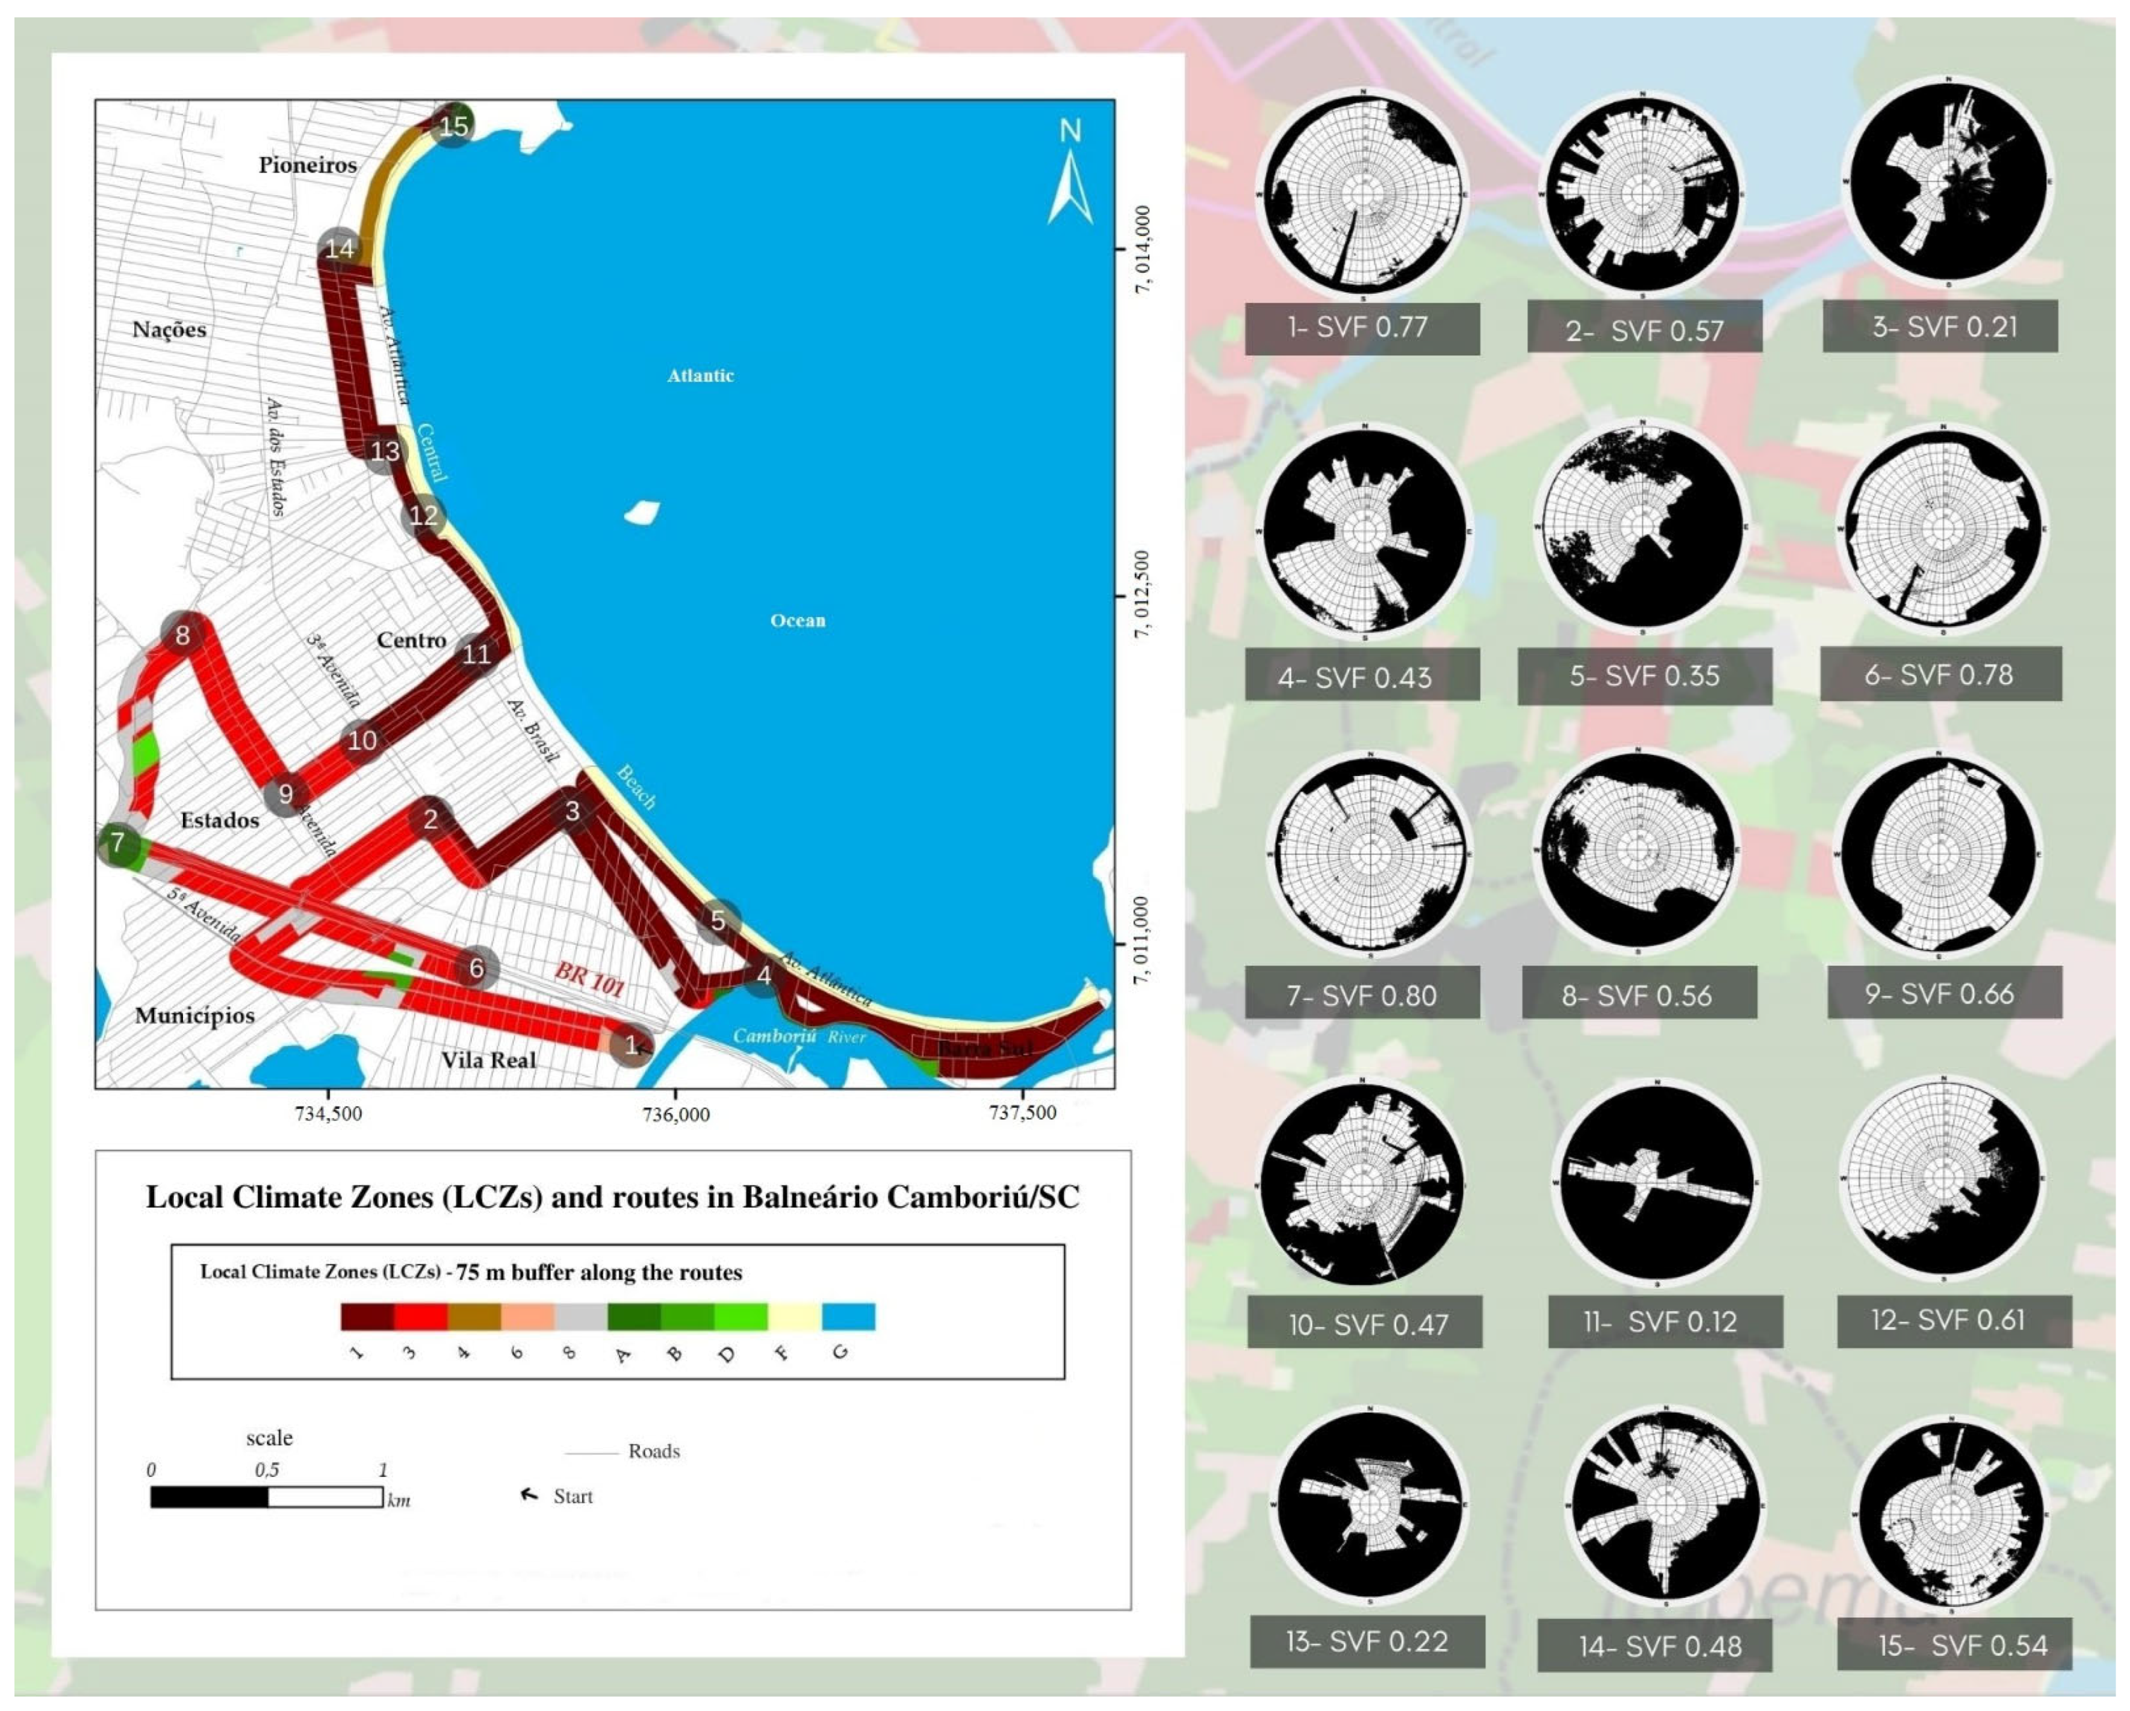2130x1711 pixels.
Task: Select route marker 11 in Centro
Action: 476,654
